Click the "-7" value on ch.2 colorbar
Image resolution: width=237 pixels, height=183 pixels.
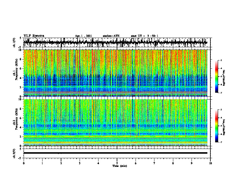221,142
